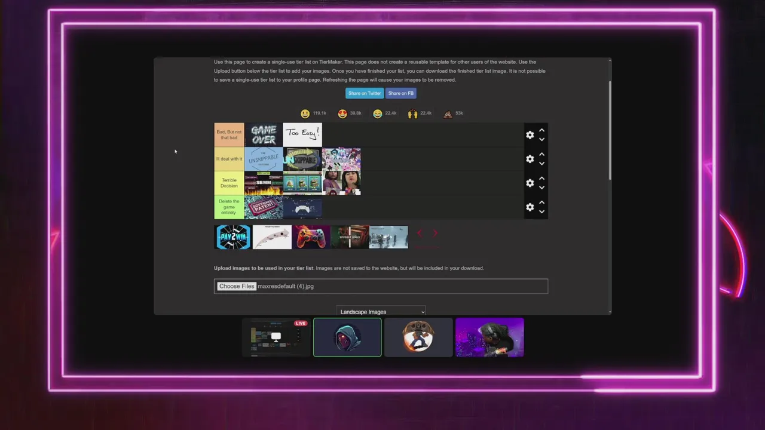Select the PAY2WIN image in pool
Image resolution: width=765 pixels, height=430 pixels.
(233, 237)
